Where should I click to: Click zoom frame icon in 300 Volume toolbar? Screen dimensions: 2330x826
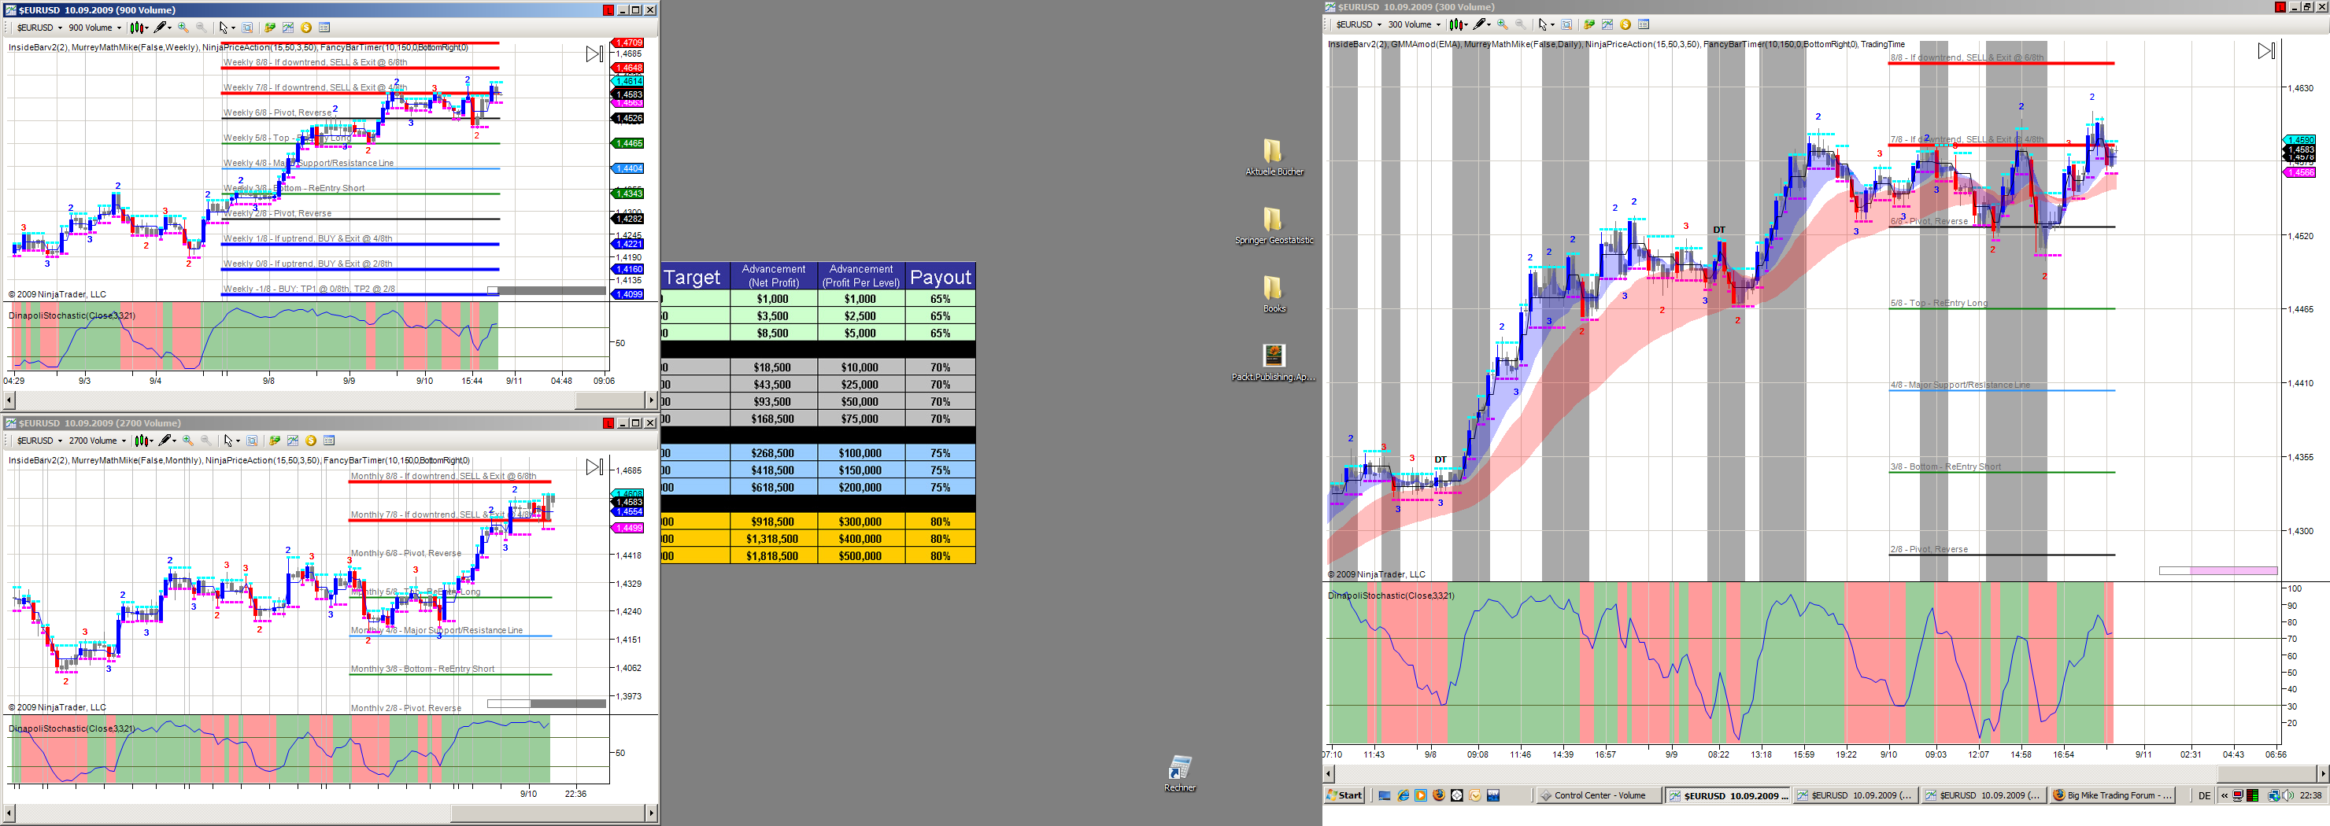pyautogui.click(x=1566, y=24)
